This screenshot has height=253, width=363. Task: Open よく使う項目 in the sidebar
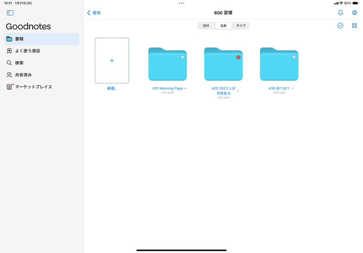point(42,51)
